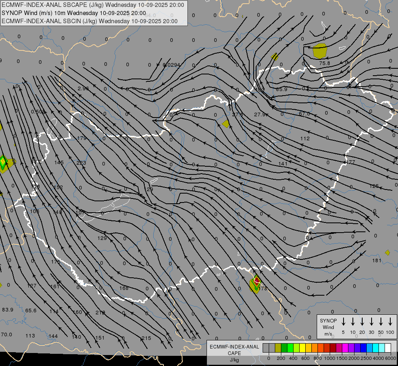The width and height of the screenshot is (398, 366).
Task: Click the bright green swatch in the CAPE scale
Action: (x=290, y=348)
